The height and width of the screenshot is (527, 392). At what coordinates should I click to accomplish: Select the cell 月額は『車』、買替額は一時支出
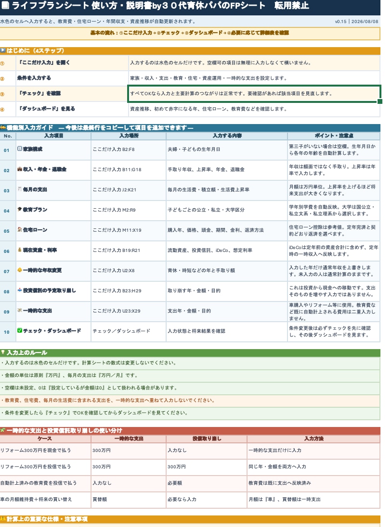point(314,500)
